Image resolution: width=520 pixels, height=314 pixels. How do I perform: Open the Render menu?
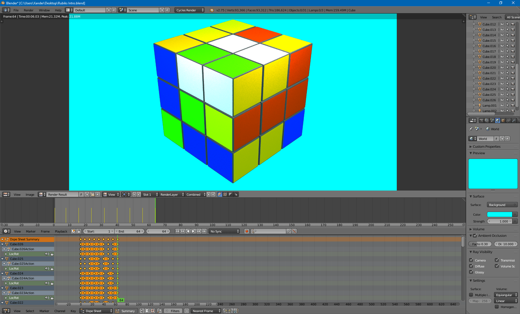28,10
